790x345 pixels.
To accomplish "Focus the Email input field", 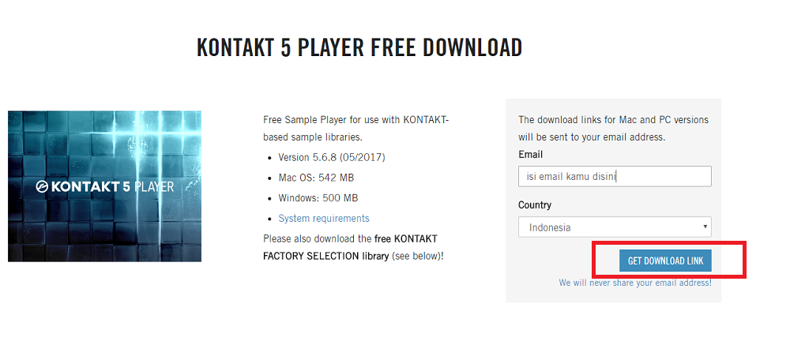I will 615,176.
